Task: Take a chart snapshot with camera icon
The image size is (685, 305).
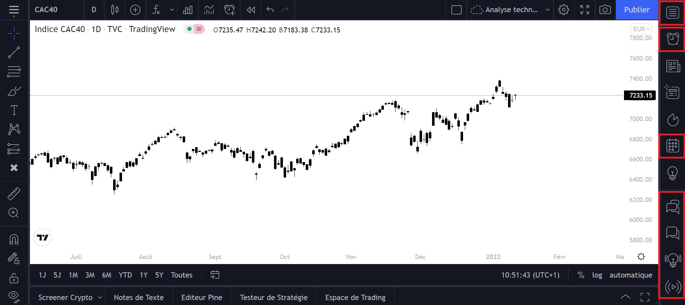Action: pos(605,10)
